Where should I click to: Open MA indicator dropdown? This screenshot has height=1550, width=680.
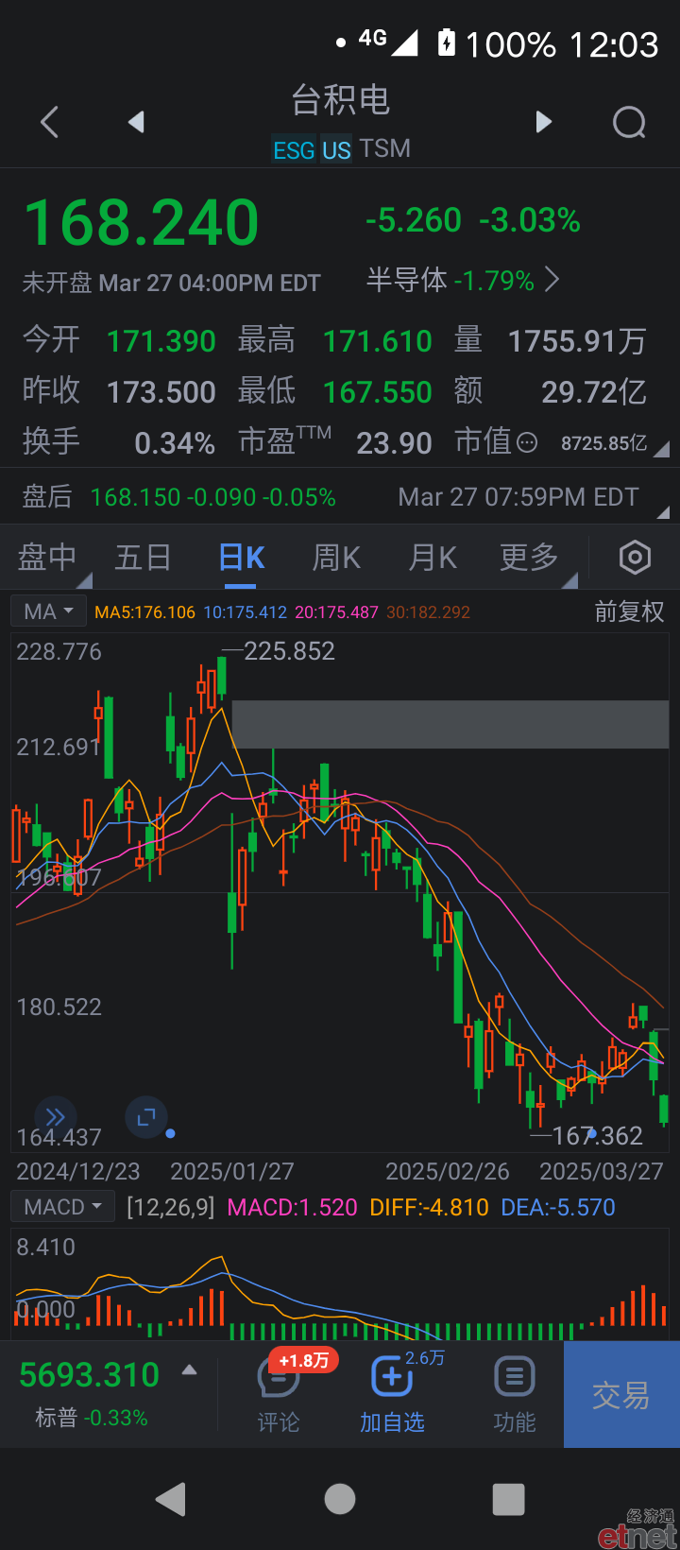click(x=48, y=611)
